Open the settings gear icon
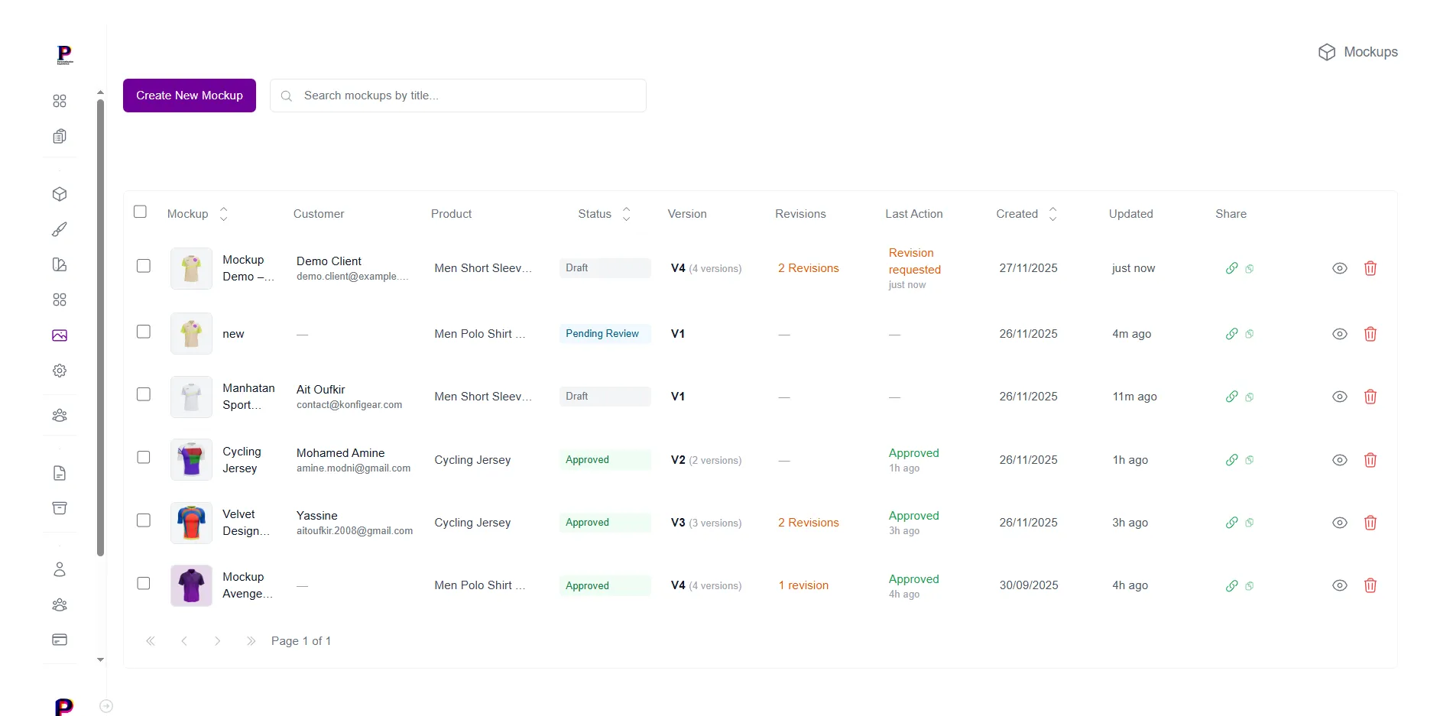 point(60,370)
